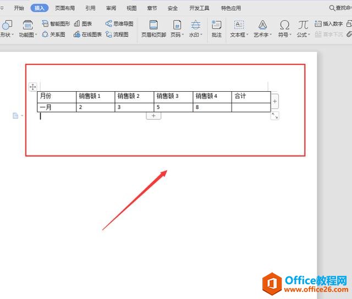The image size is (352, 299).
Task: Open the 开发工具 tab
Action: click(x=199, y=8)
